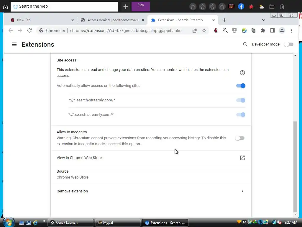Click the purple Play button

pos(140,7)
